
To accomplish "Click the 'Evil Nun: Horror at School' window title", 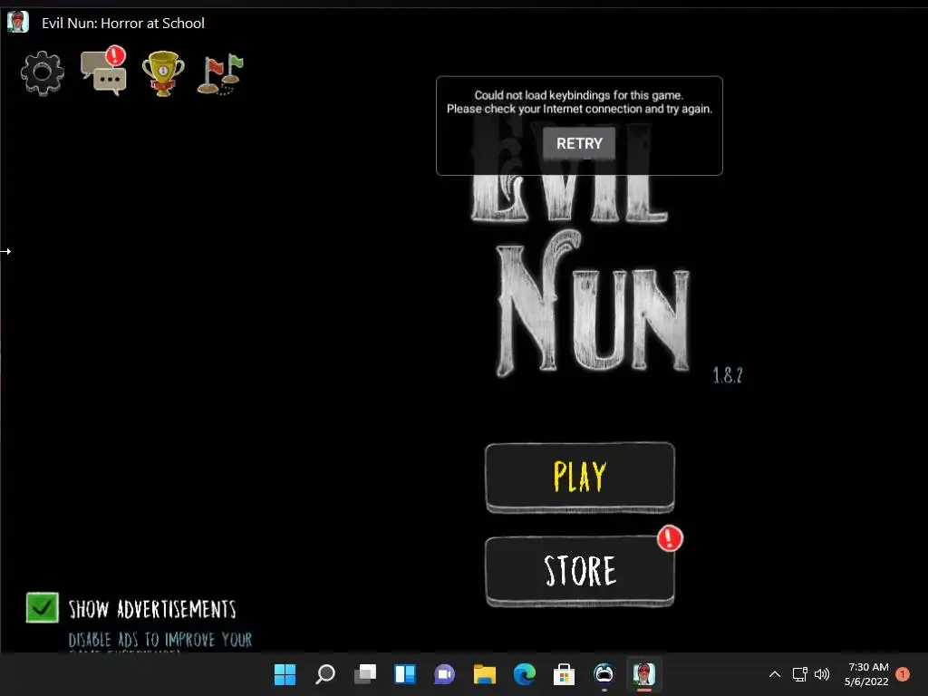I will point(123,23).
